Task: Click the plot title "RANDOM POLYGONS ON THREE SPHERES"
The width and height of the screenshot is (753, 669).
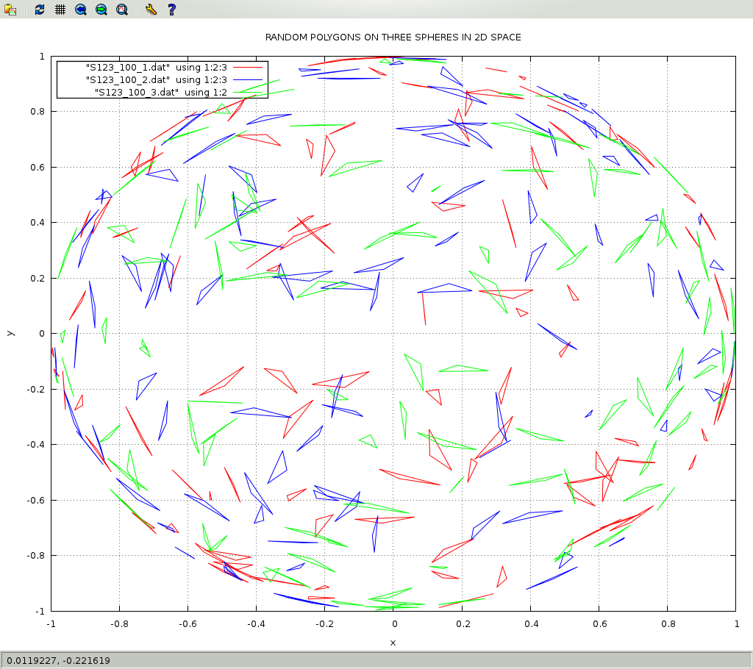Action: (x=393, y=37)
